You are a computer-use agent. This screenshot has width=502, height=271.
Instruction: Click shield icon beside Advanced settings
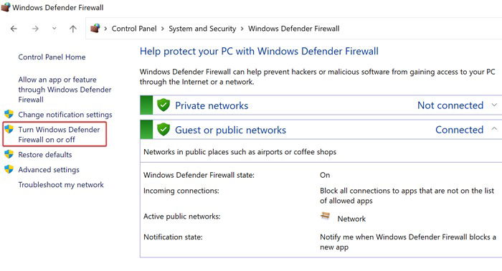point(9,169)
